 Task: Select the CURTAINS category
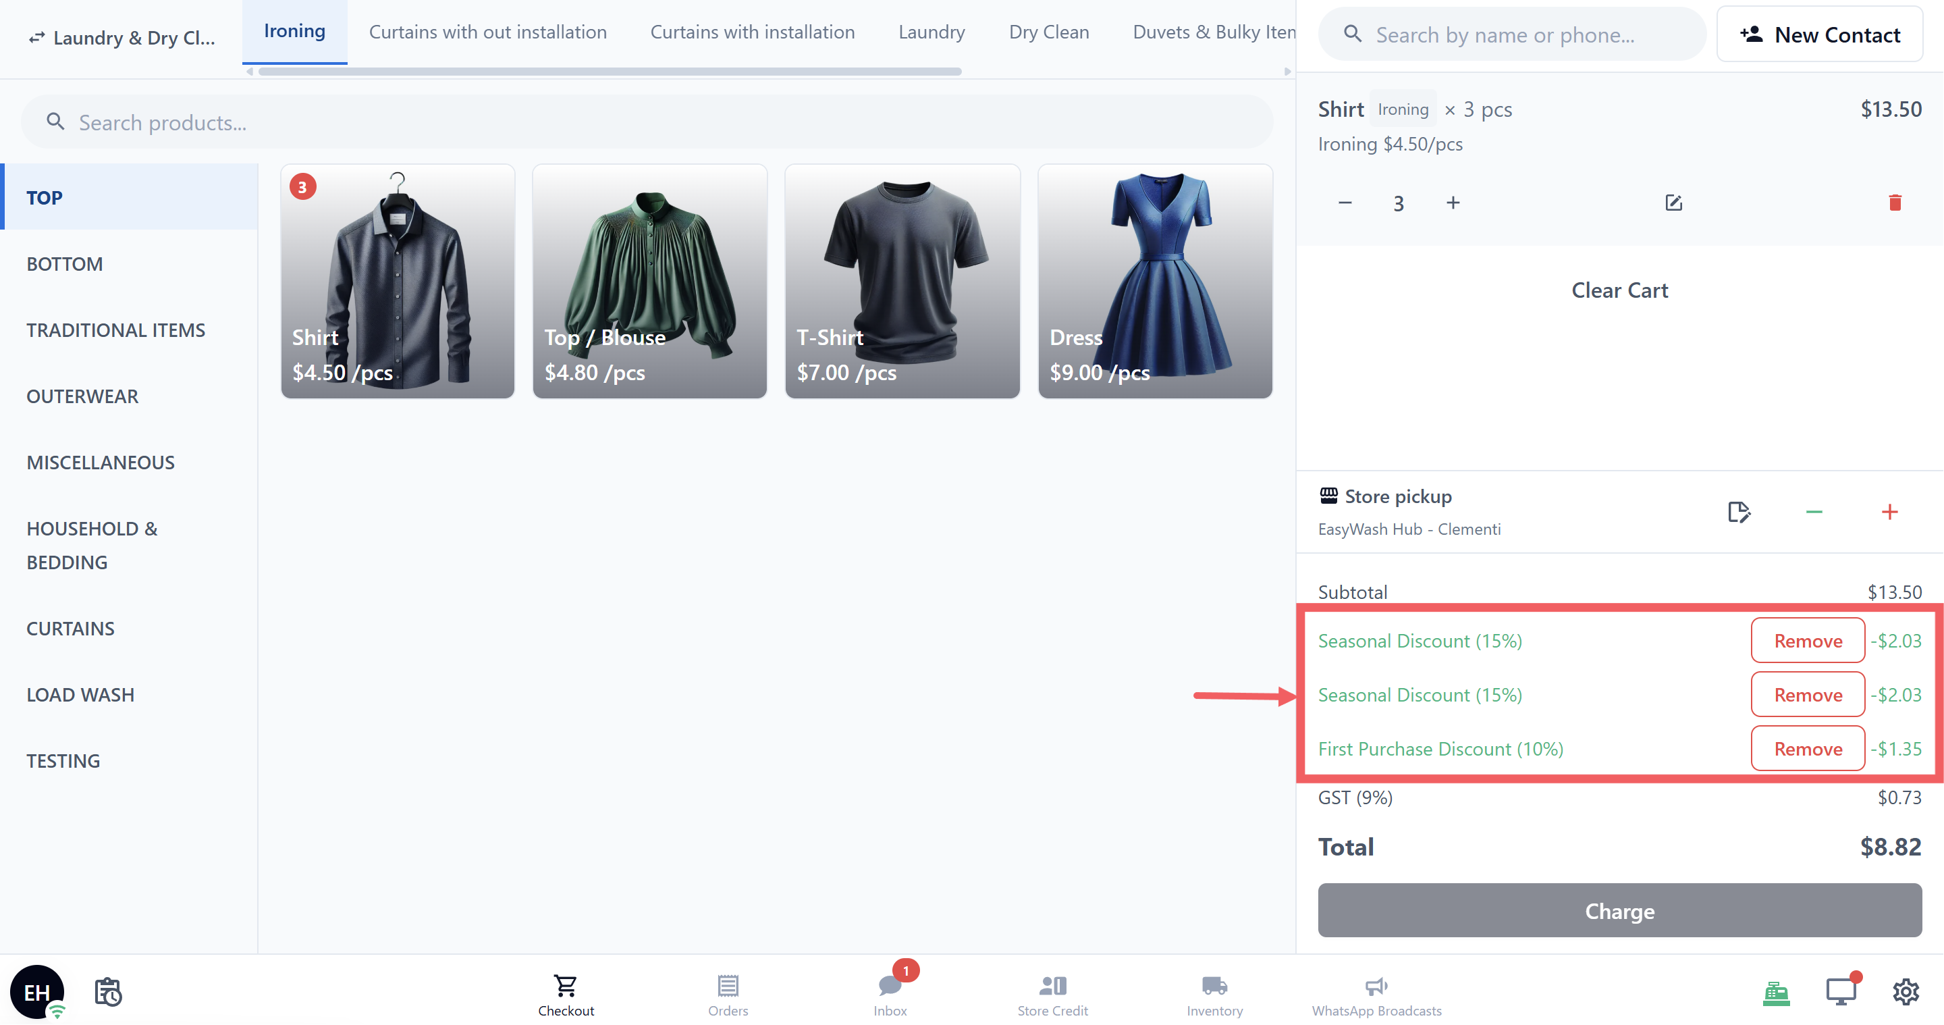130,629
